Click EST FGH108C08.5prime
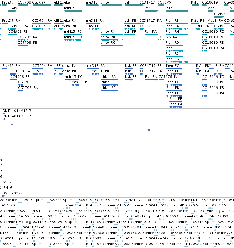This screenshot has width=234, height=248. [x=48, y=238]
